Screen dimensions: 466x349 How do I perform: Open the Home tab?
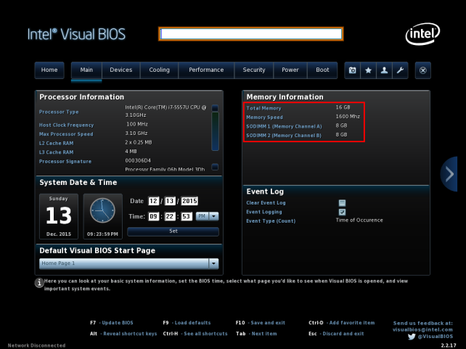pyautogui.click(x=49, y=70)
